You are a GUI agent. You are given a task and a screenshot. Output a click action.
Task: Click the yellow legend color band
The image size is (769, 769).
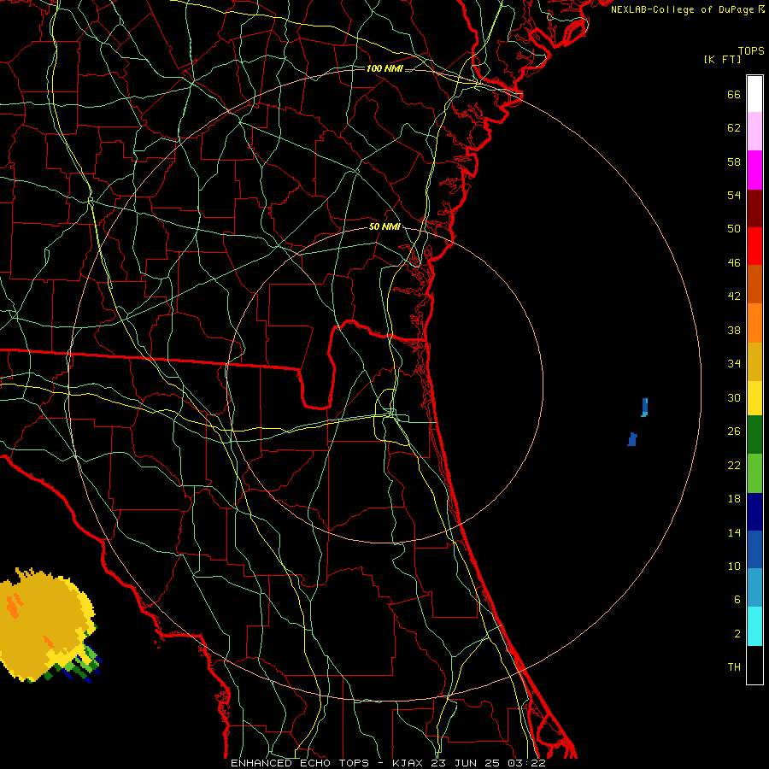pos(754,397)
